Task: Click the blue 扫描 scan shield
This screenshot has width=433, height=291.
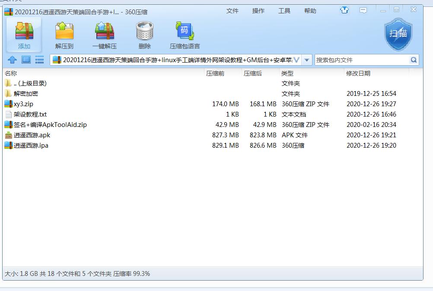Action: [x=398, y=34]
